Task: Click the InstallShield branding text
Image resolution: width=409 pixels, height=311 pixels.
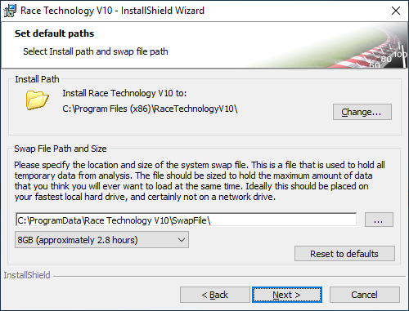Action: pyautogui.click(x=27, y=275)
